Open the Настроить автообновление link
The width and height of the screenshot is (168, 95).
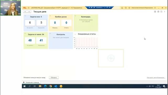[156, 78]
